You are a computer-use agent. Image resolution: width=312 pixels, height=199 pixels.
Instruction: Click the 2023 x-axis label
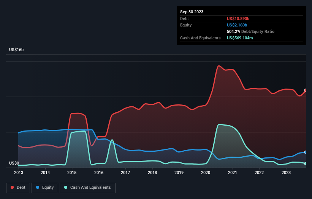(286, 173)
